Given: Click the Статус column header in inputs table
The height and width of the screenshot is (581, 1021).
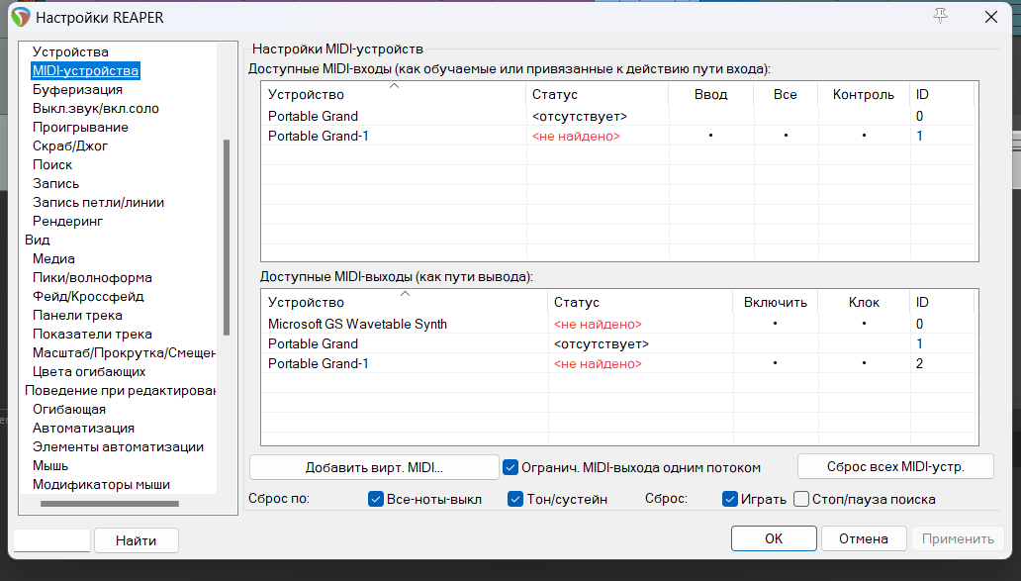Looking at the screenshot, I should coord(597,94).
